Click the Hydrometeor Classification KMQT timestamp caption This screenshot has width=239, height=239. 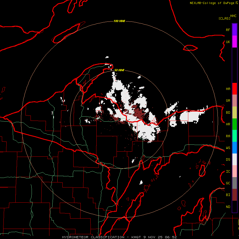tap(119, 237)
